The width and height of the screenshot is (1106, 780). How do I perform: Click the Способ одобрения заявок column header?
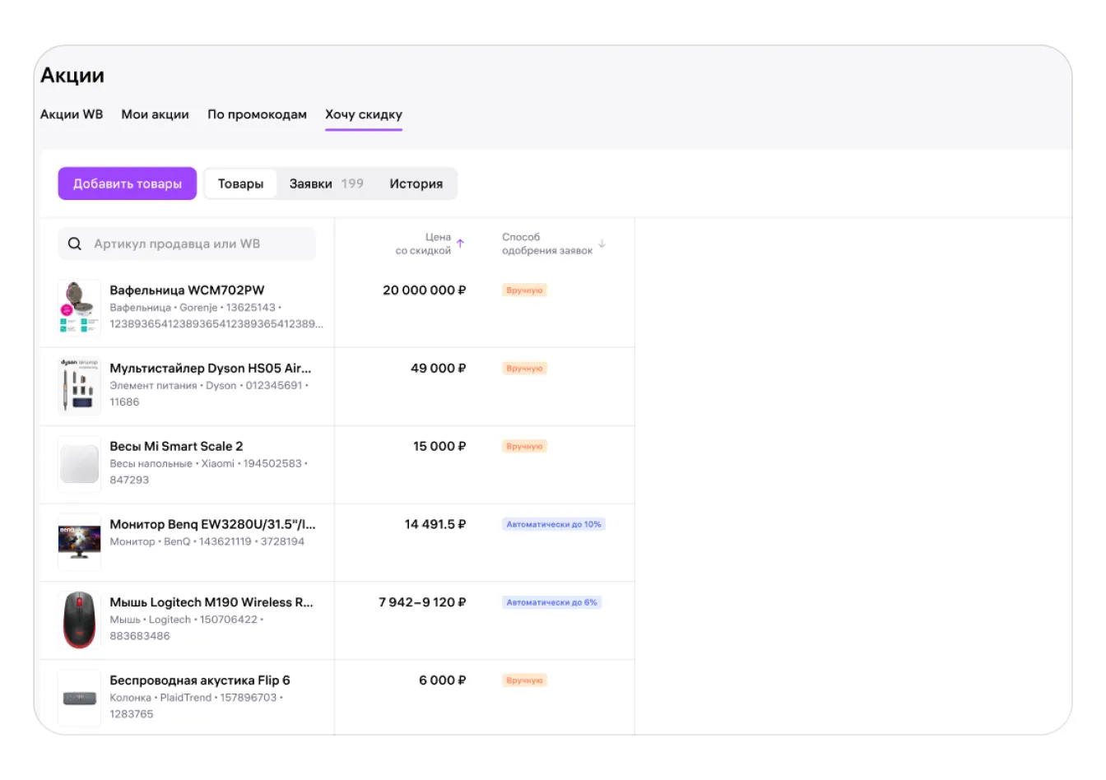pyautogui.click(x=547, y=244)
